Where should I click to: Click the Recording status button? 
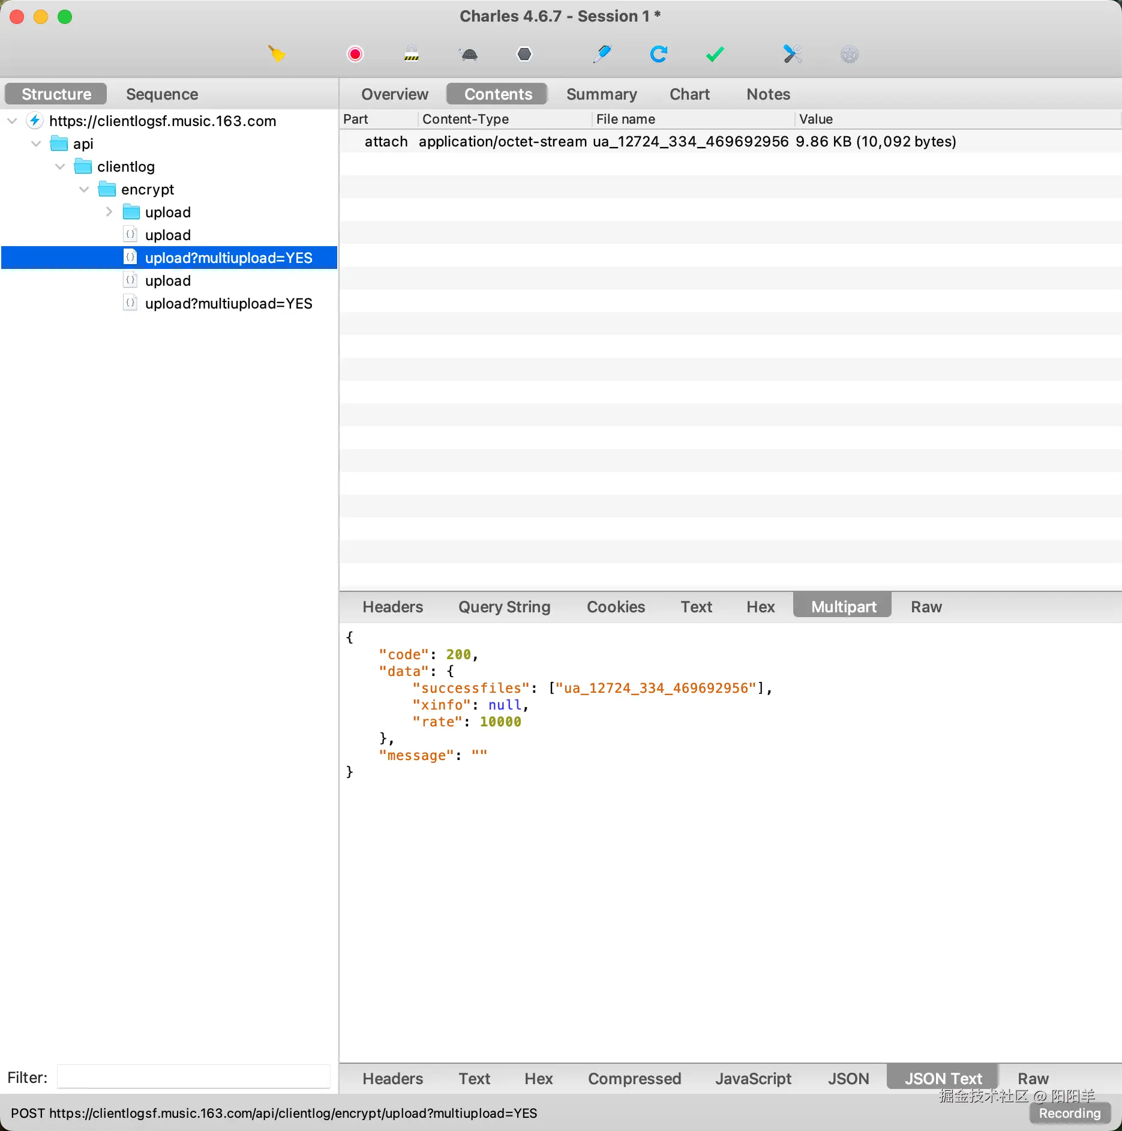1069,1113
